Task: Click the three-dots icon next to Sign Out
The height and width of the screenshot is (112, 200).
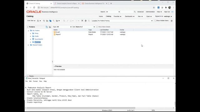Action: (172, 12)
